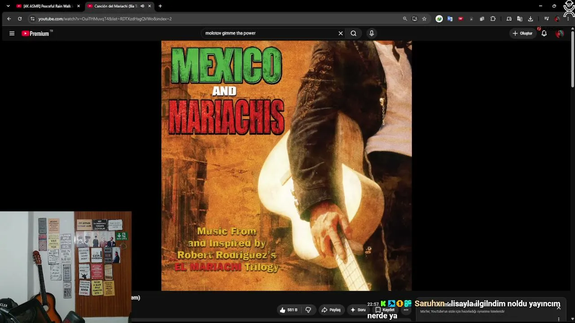View site information icon in address bar

tap(32, 19)
